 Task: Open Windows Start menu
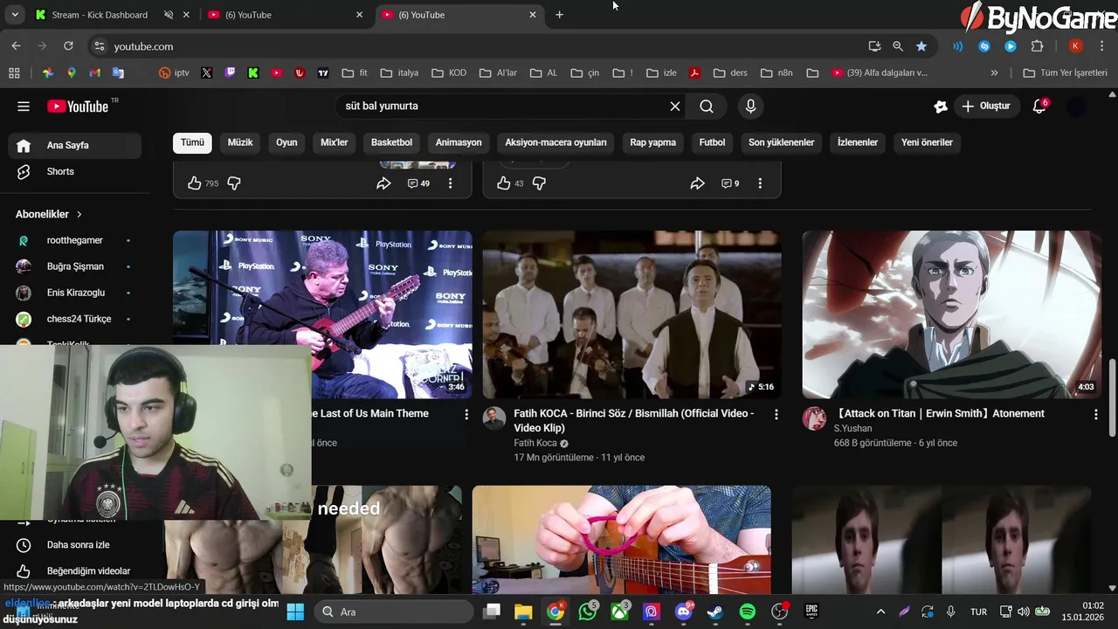click(x=295, y=612)
